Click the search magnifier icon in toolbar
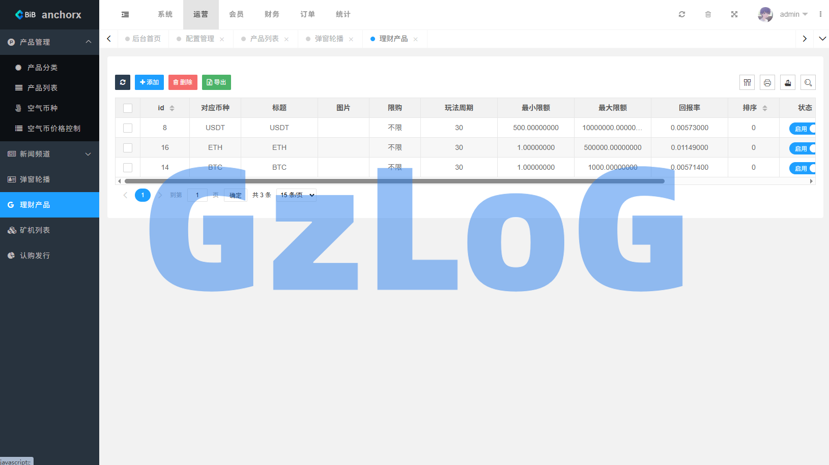The width and height of the screenshot is (829, 465). [808, 82]
